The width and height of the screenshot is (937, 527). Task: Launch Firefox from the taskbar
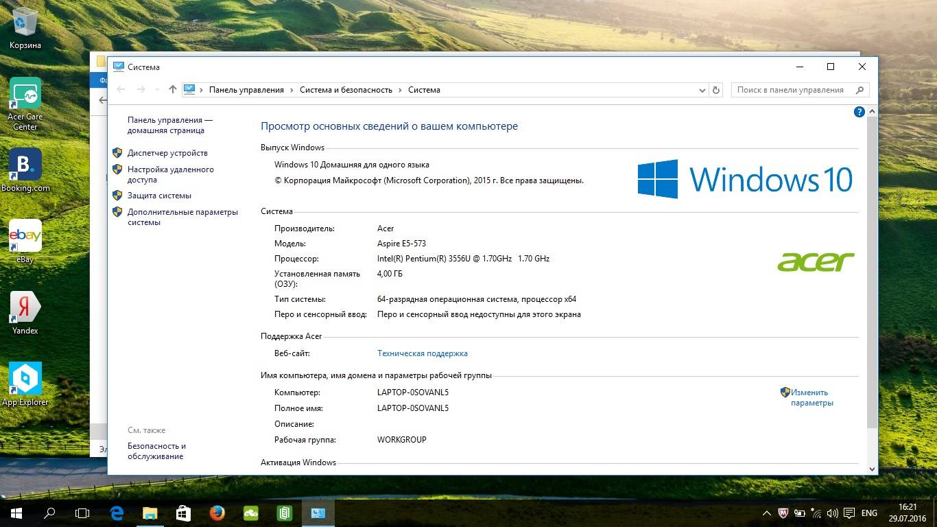217,513
